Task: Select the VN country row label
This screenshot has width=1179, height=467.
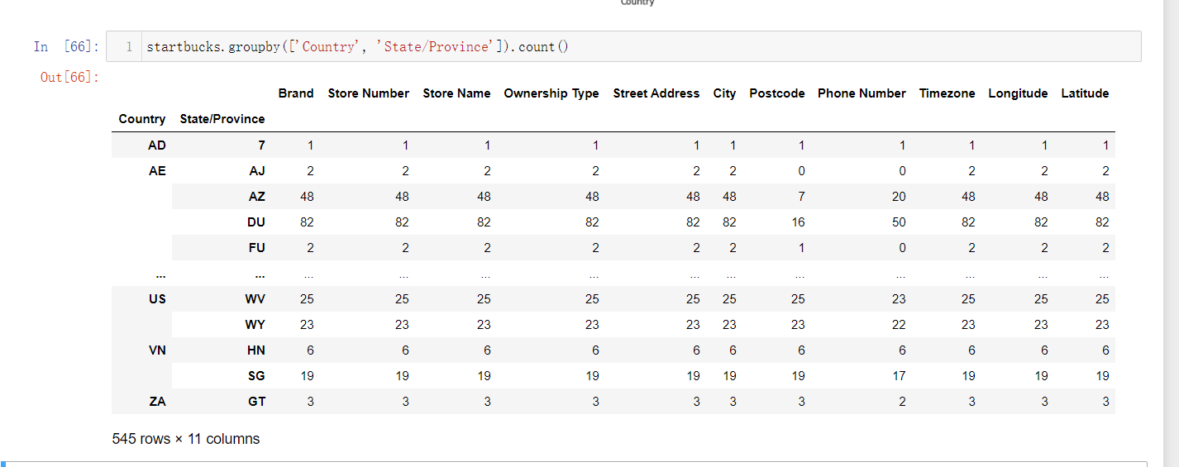Action: [x=157, y=350]
